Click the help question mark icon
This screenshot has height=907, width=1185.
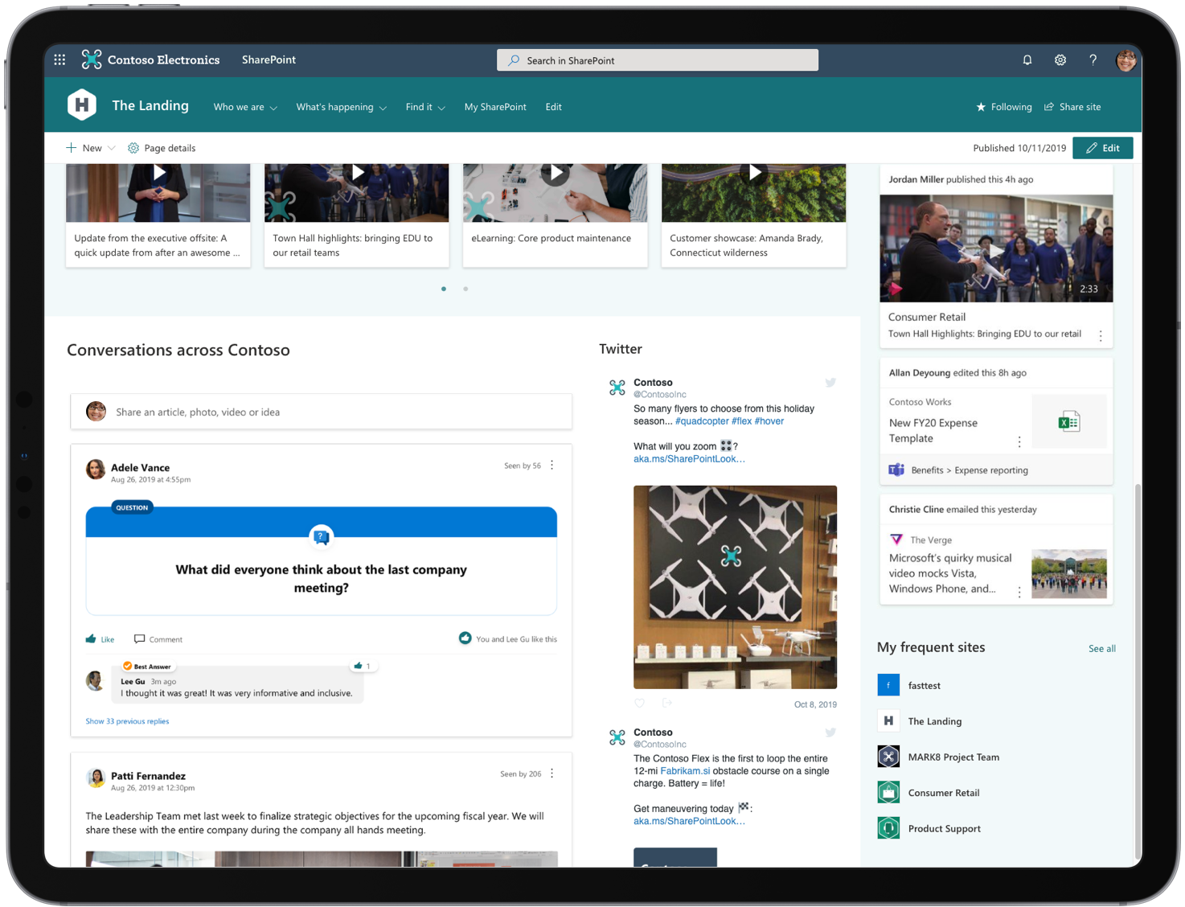click(1093, 60)
